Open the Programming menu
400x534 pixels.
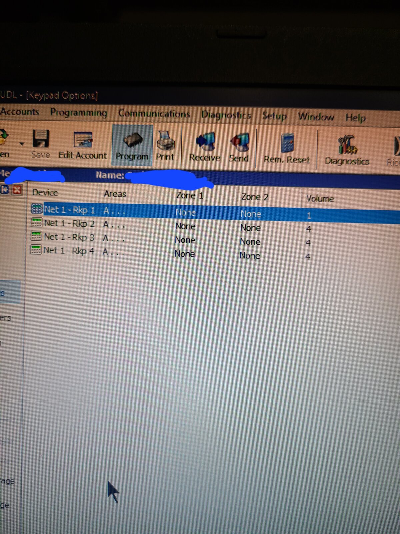tap(79, 113)
